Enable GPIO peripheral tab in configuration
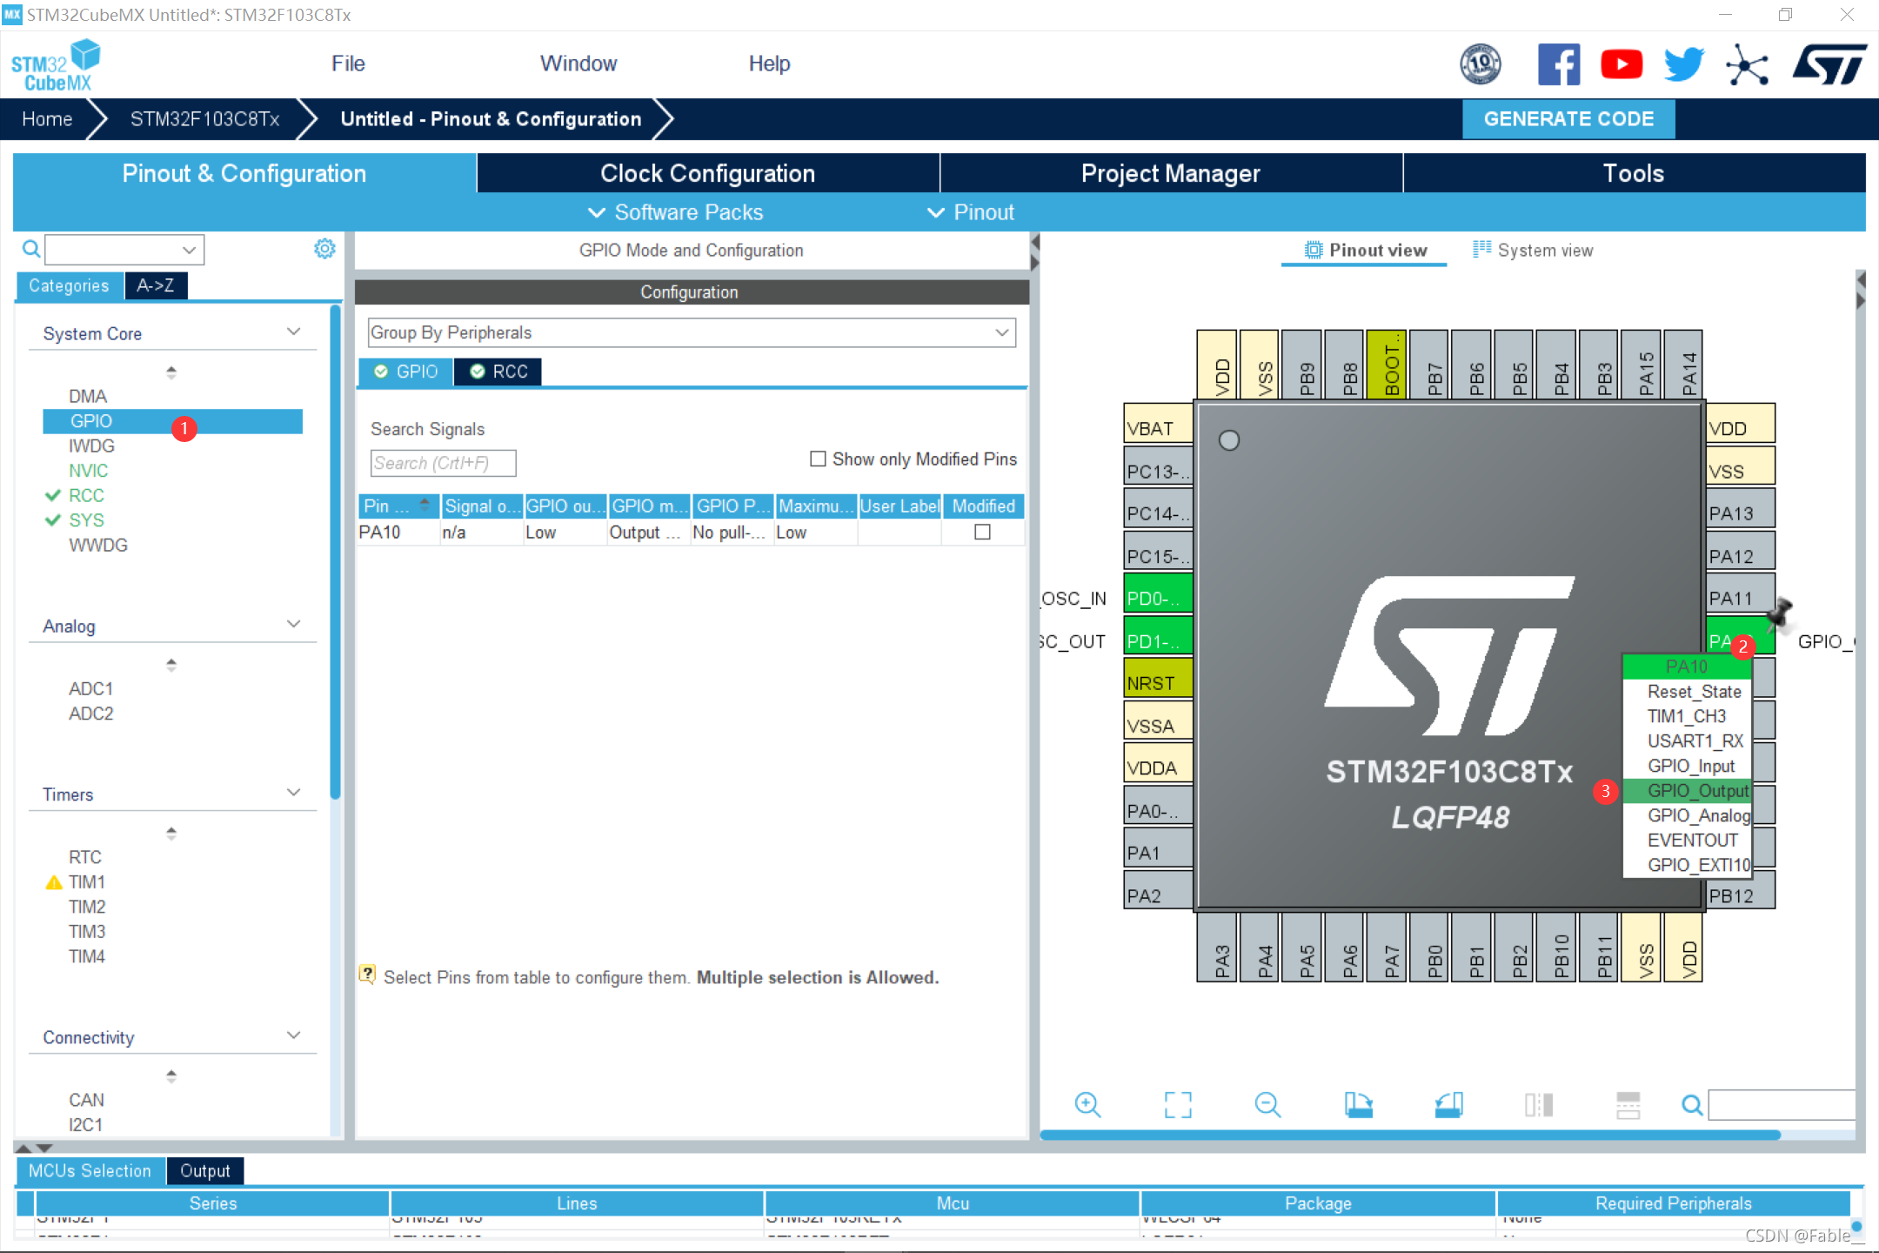This screenshot has width=1879, height=1253. [407, 371]
